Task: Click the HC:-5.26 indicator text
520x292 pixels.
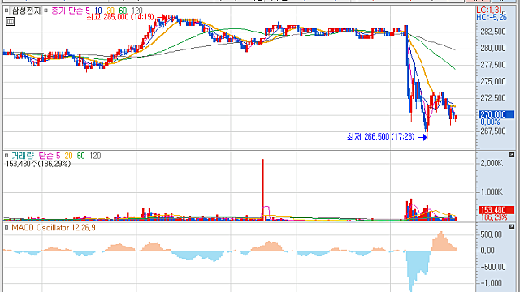Action: click(492, 17)
